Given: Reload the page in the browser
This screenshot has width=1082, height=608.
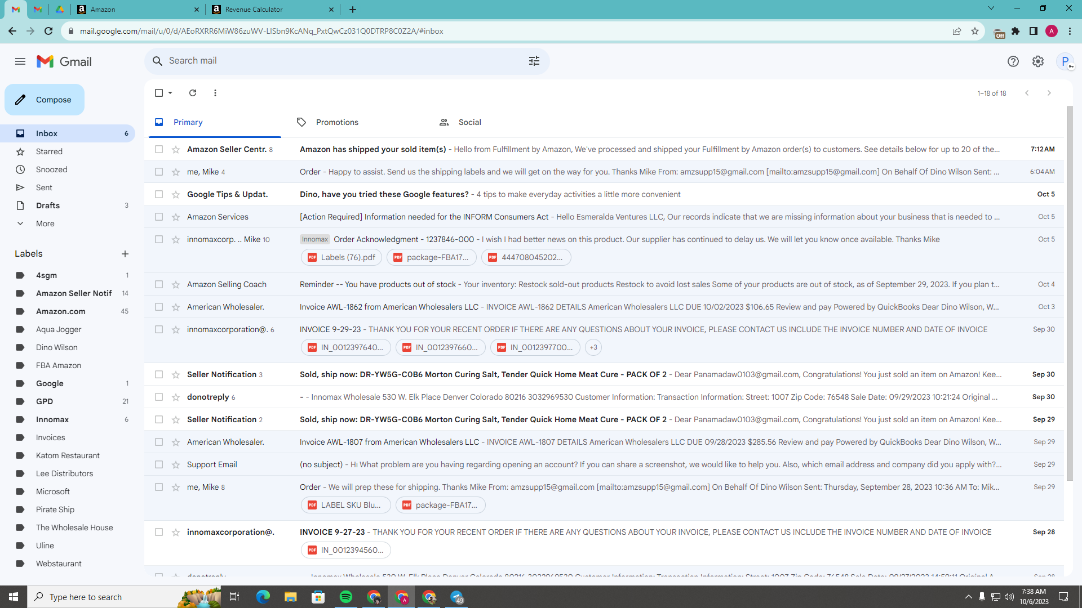Looking at the screenshot, I should pyautogui.click(x=48, y=31).
